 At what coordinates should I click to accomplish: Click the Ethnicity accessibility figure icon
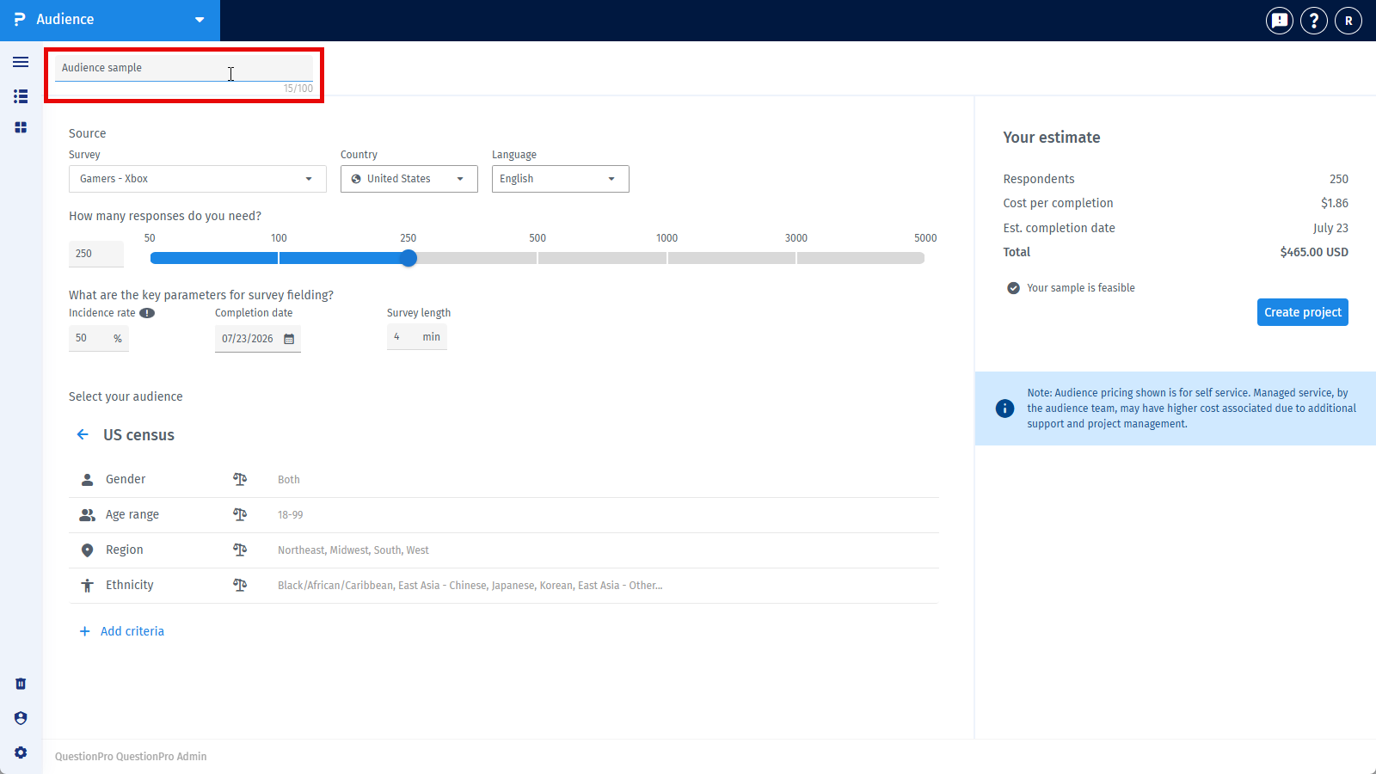(87, 586)
